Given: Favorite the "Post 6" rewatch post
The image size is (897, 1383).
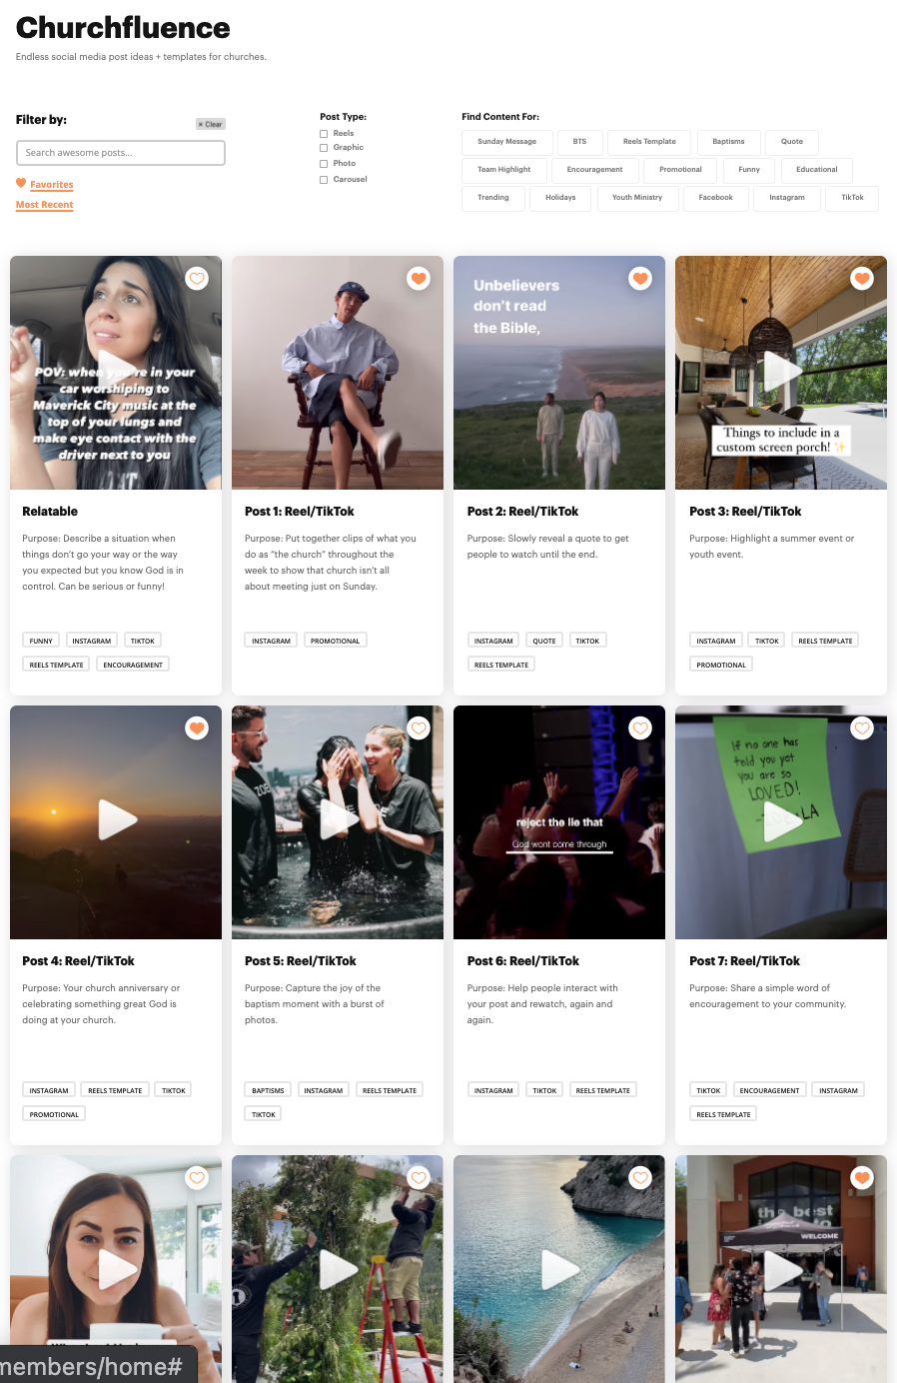Looking at the screenshot, I should pyautogui.click(x=640, y=728).
